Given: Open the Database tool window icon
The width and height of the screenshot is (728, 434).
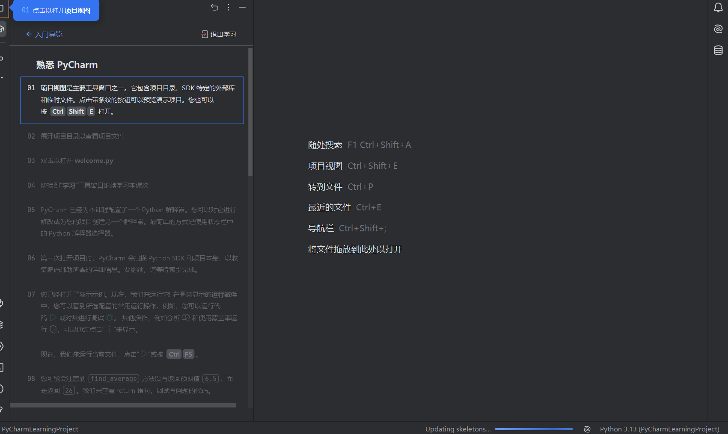Looking at the screenshot, I should [x=718, y=50].
